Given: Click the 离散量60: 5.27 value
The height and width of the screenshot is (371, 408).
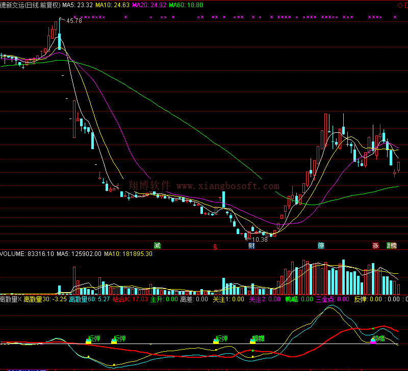Looking at the screenshot, I should (x=89, y=299).
